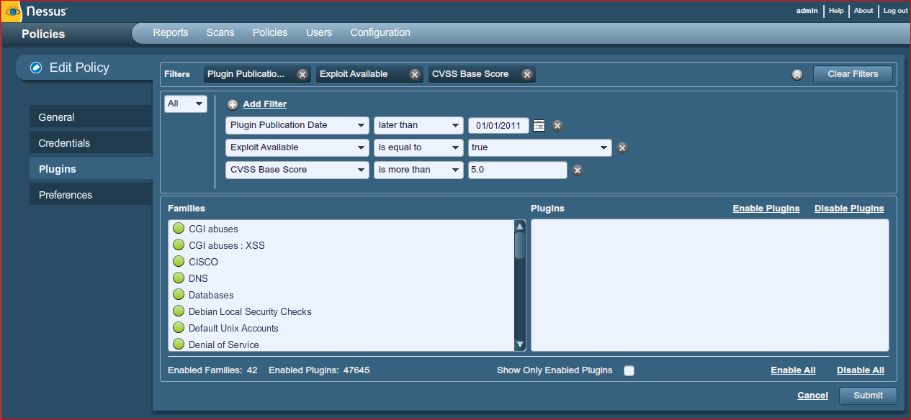
Task: Delete the Exploit Available filter row
Action: pyautogui.click(x=622, y=148)
